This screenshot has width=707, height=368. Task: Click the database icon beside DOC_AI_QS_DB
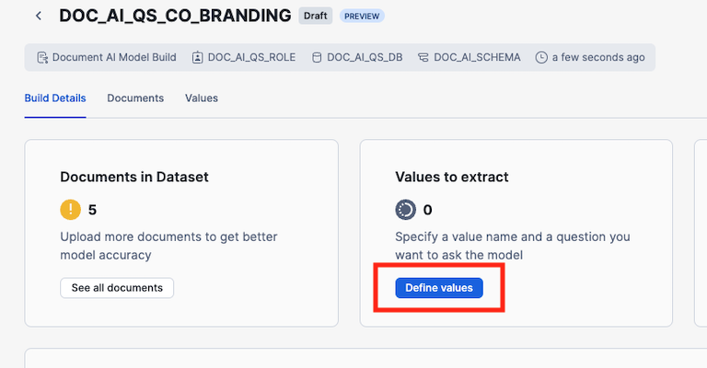click(x=317, y=57)
